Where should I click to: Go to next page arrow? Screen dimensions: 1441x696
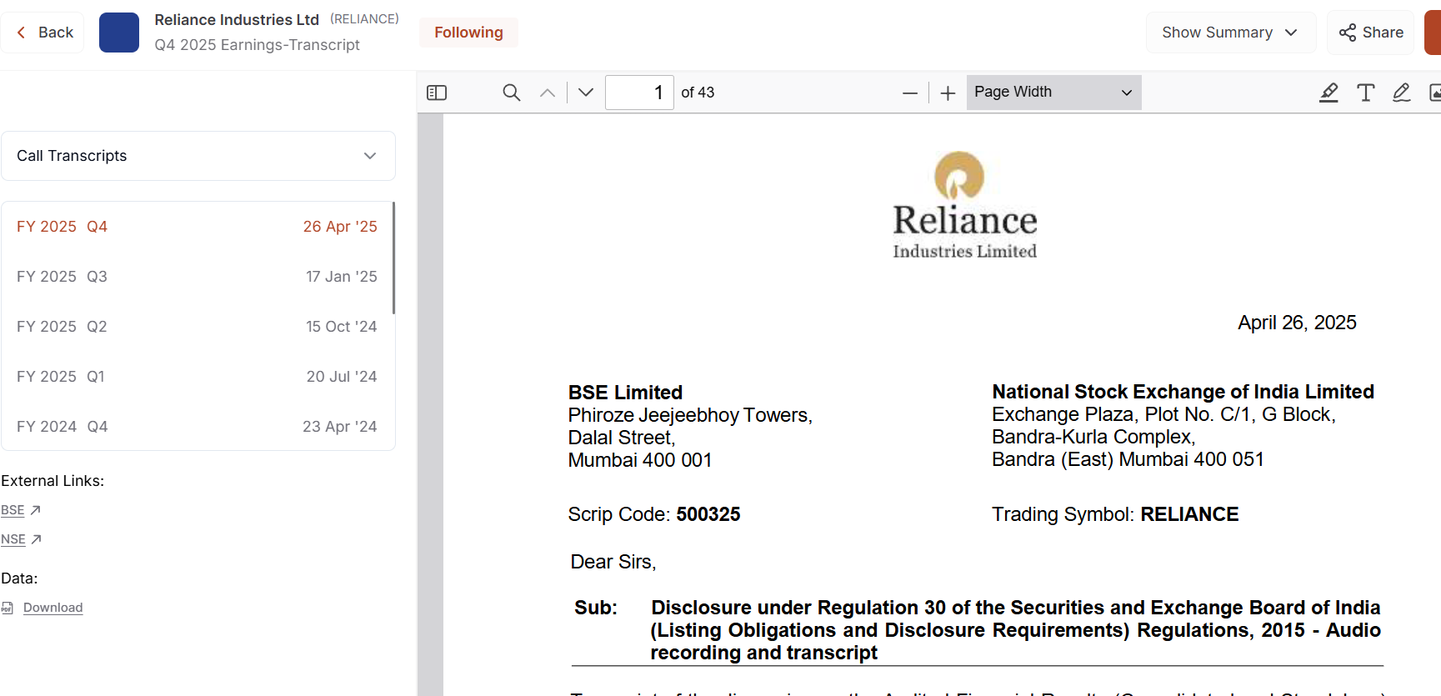(586, 93)
